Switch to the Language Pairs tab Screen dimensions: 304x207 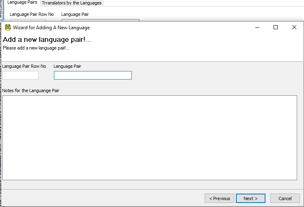pos(22,2)
